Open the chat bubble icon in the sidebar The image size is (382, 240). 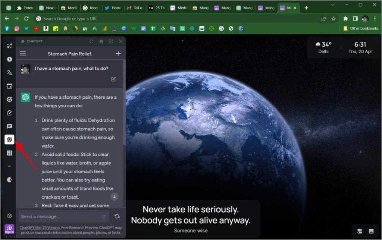pos(9,126)
